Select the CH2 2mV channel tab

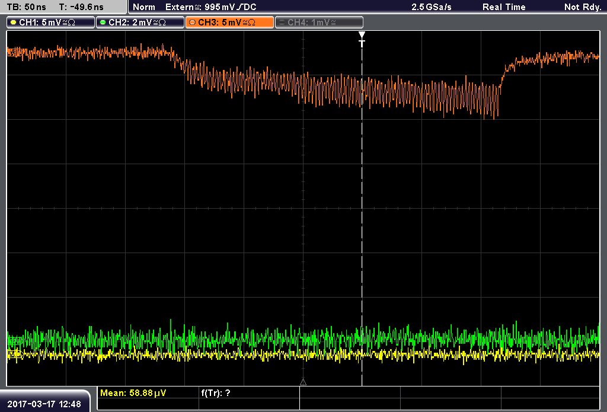(140, 23)
